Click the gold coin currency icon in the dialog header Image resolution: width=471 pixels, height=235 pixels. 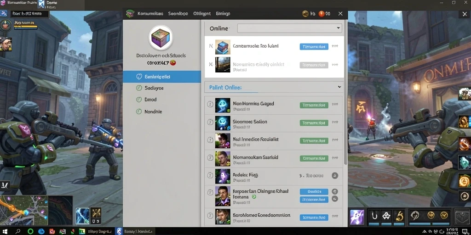pos(305,13)
